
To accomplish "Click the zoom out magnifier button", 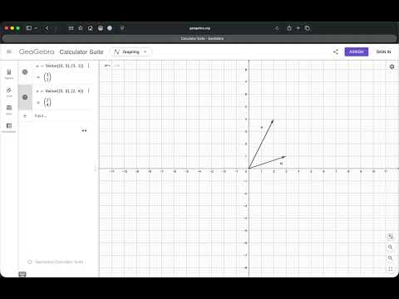I will click(390, 258).
